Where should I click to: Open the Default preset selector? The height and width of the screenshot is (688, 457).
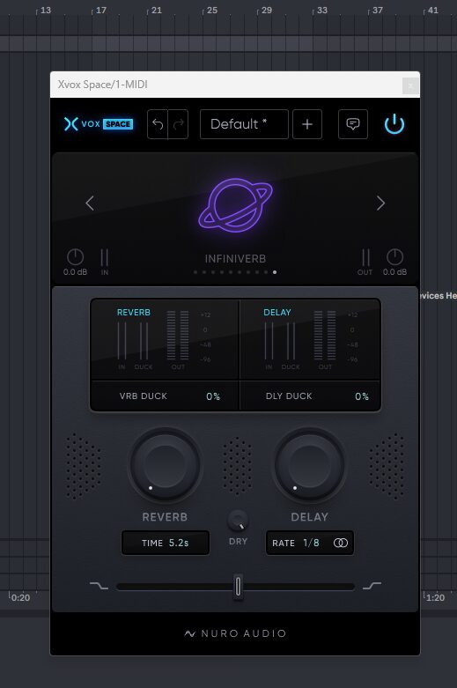pos(244,124)
